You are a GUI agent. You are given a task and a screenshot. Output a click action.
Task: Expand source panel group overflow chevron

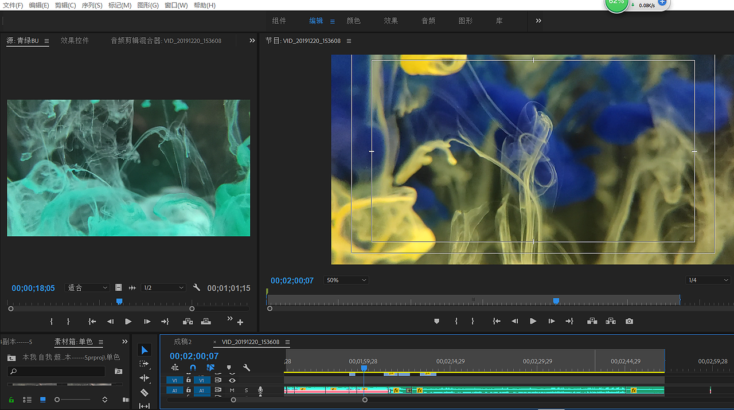click(252, 41)
